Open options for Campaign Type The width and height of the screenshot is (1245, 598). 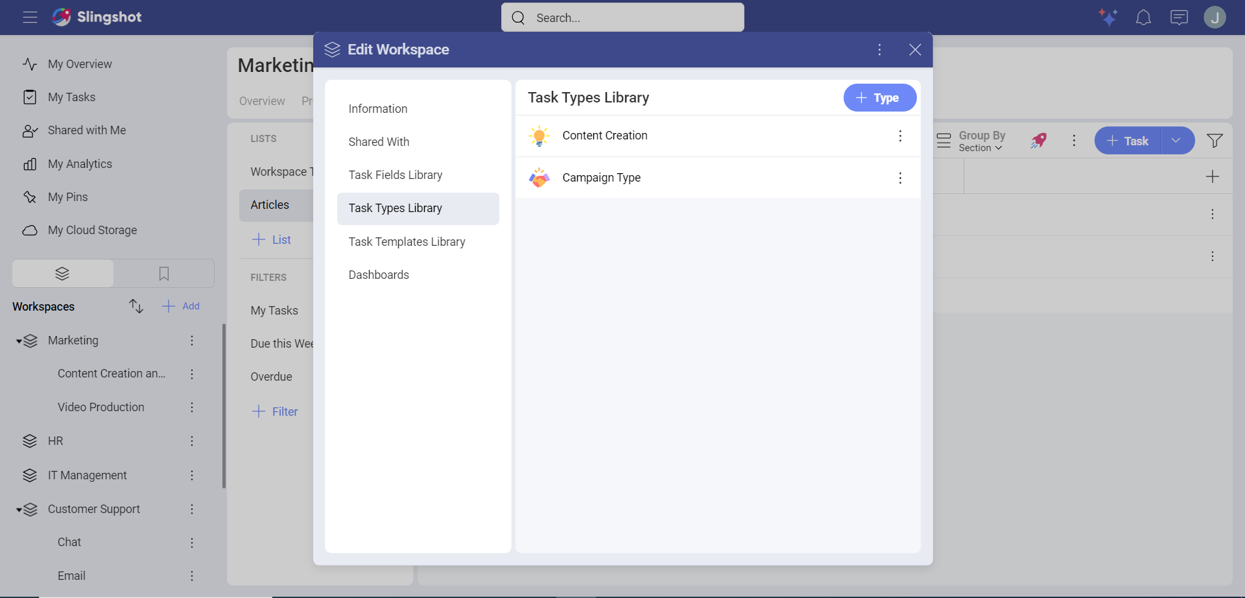pyautogui.click(x=900, y=178)
